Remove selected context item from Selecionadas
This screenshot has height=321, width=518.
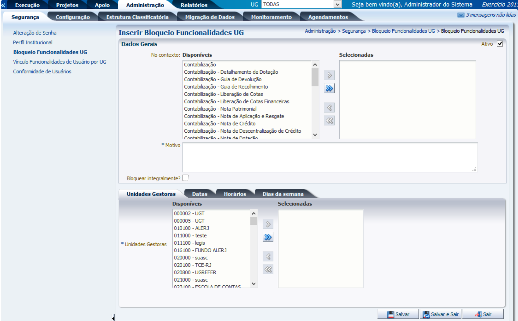[x=329, y=108]
